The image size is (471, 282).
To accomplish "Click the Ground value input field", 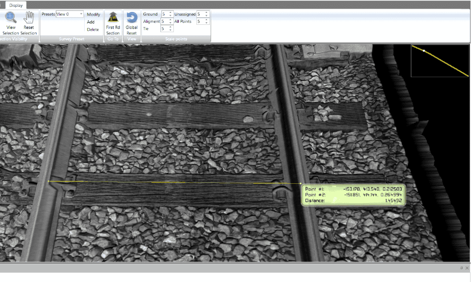I will point(164,14).
